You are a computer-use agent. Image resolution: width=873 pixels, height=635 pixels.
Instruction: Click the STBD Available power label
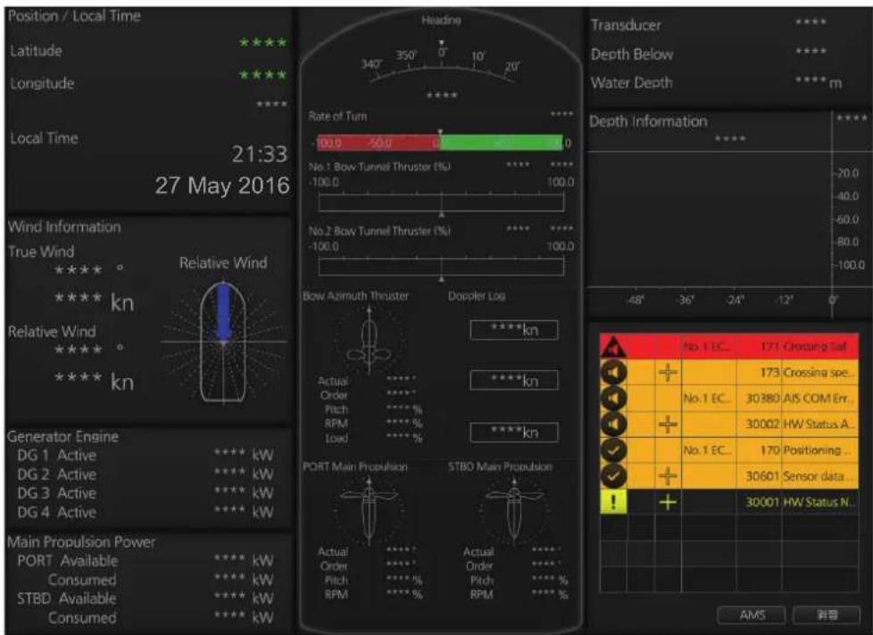(x=67, y=598)
